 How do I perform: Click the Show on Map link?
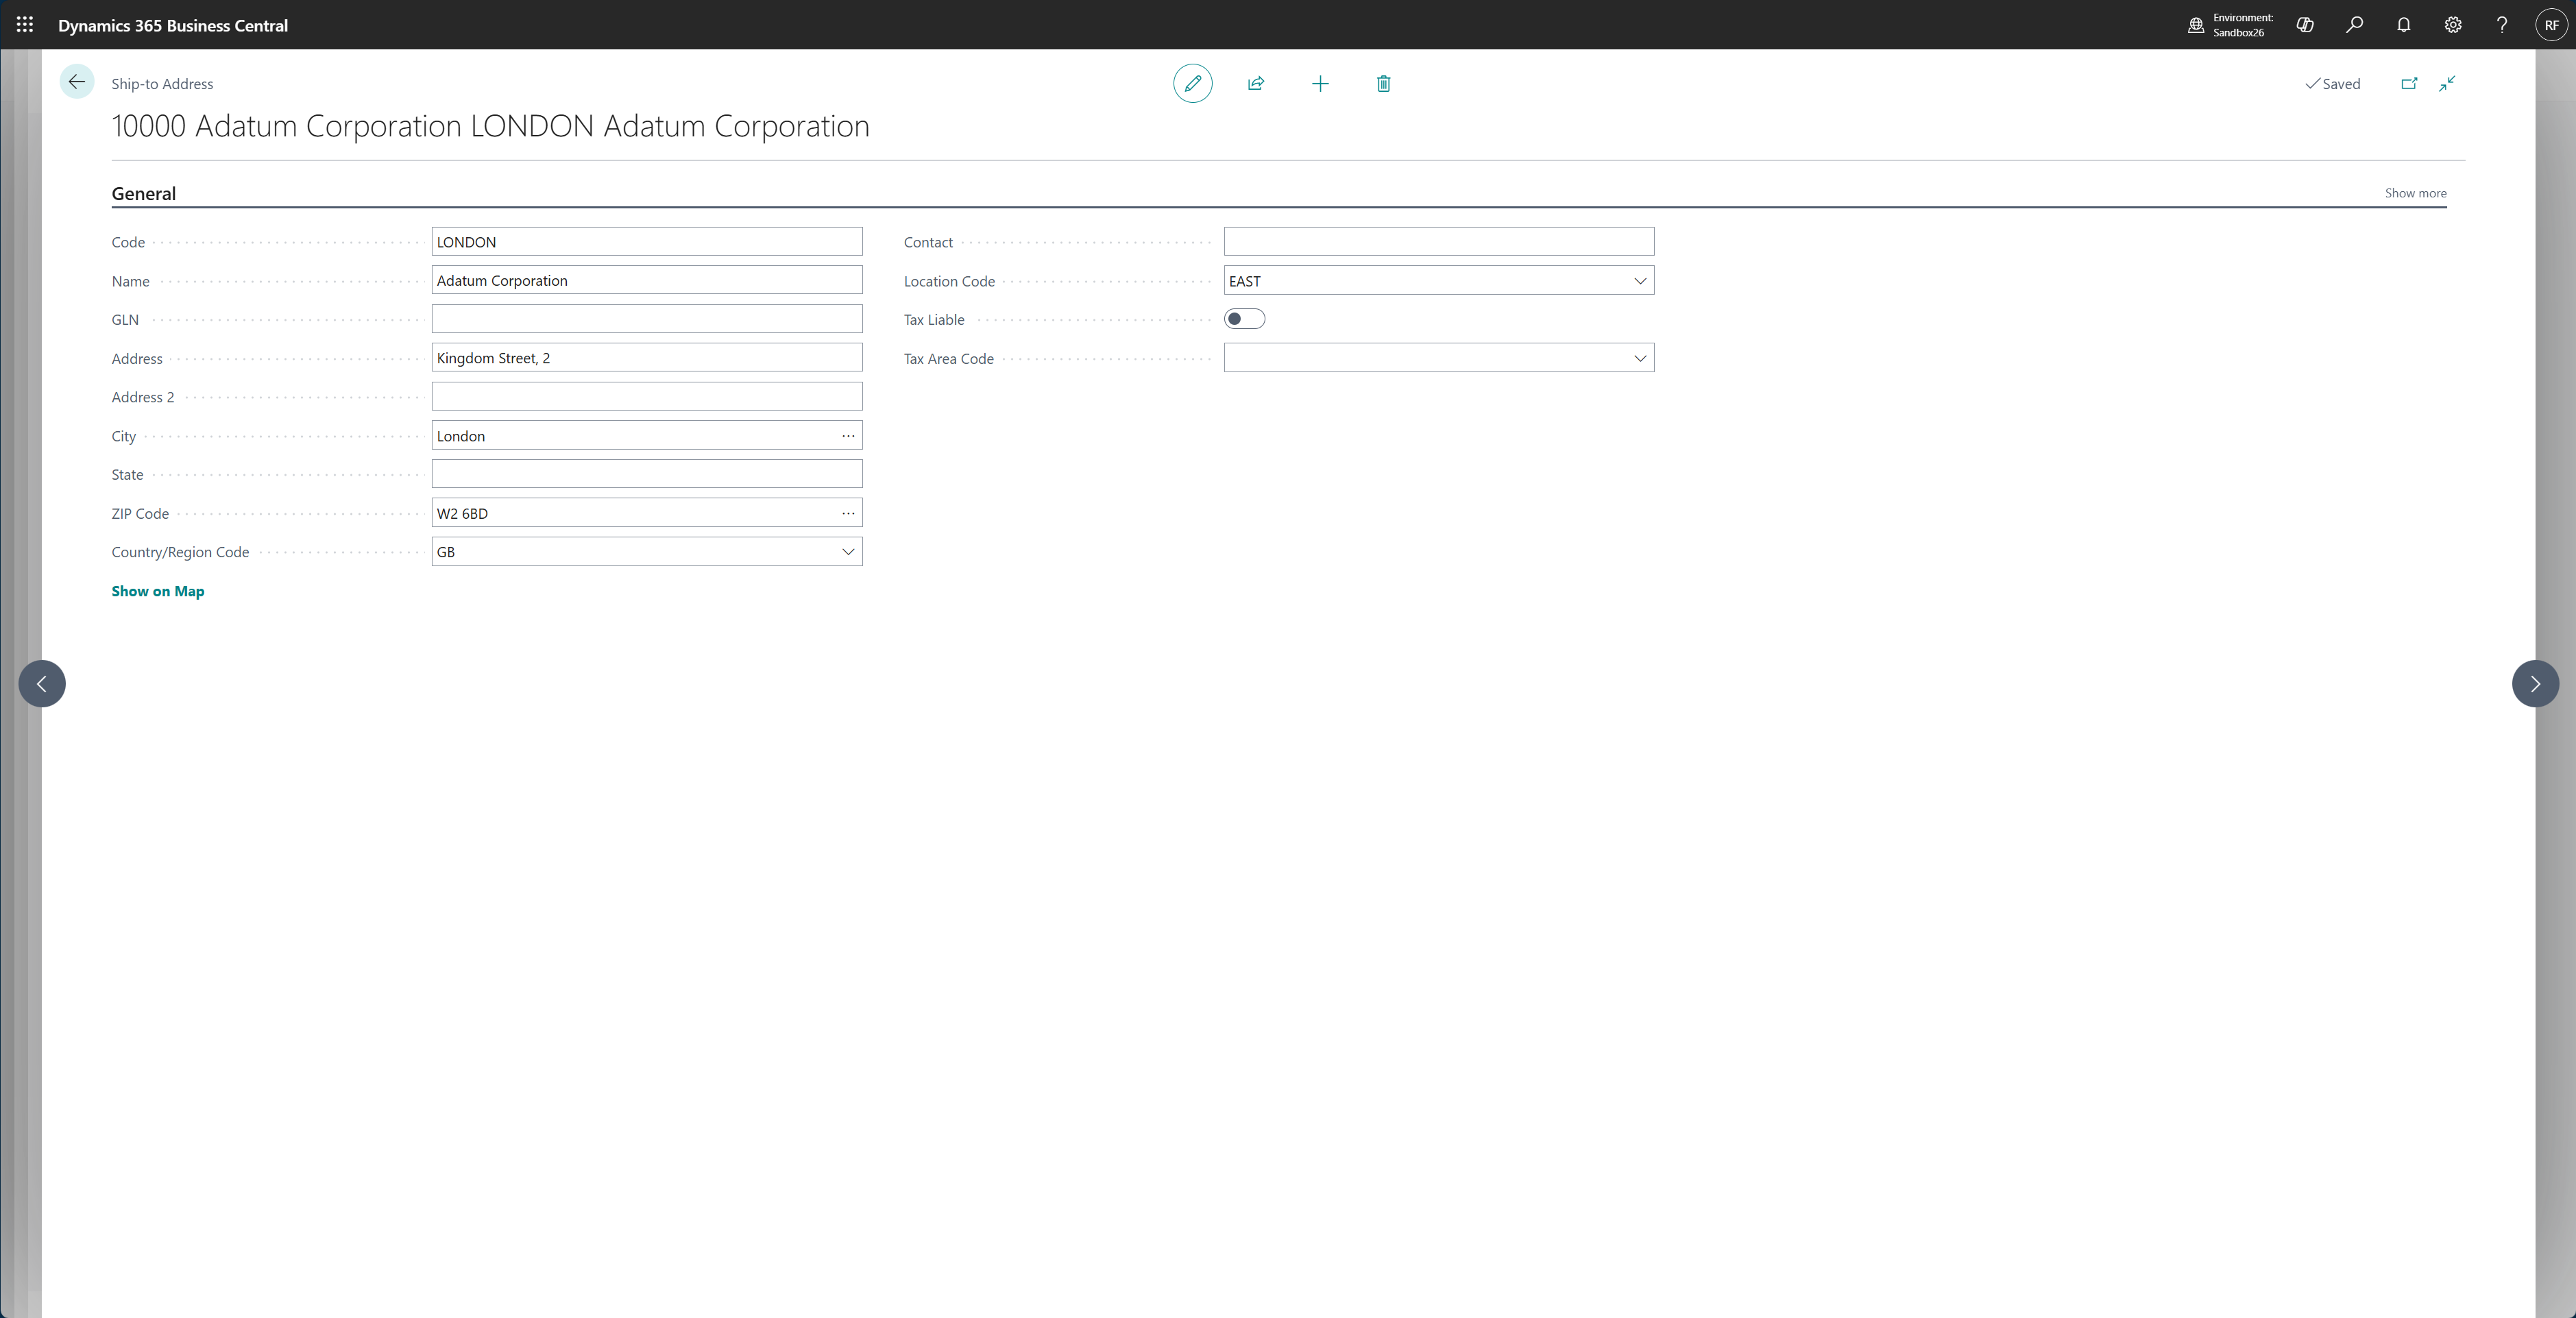click(x=158, y=591)
